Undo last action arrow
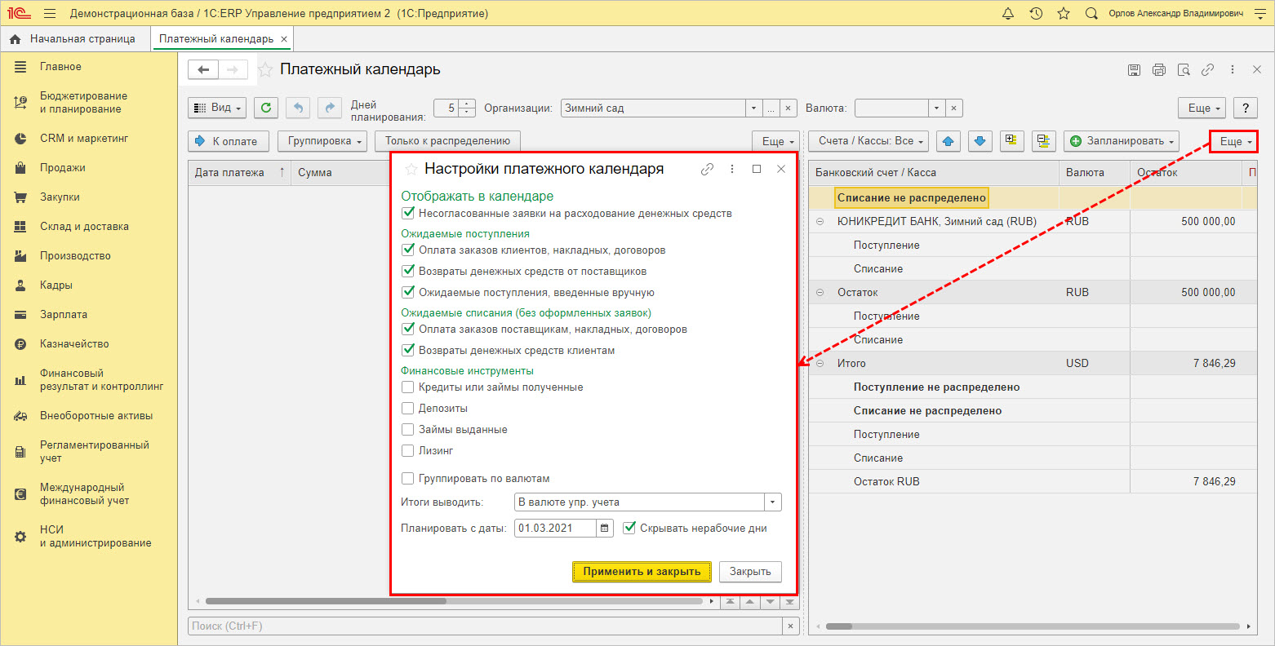The width and height of the screenshot is (1275, 646). [298, 108]
